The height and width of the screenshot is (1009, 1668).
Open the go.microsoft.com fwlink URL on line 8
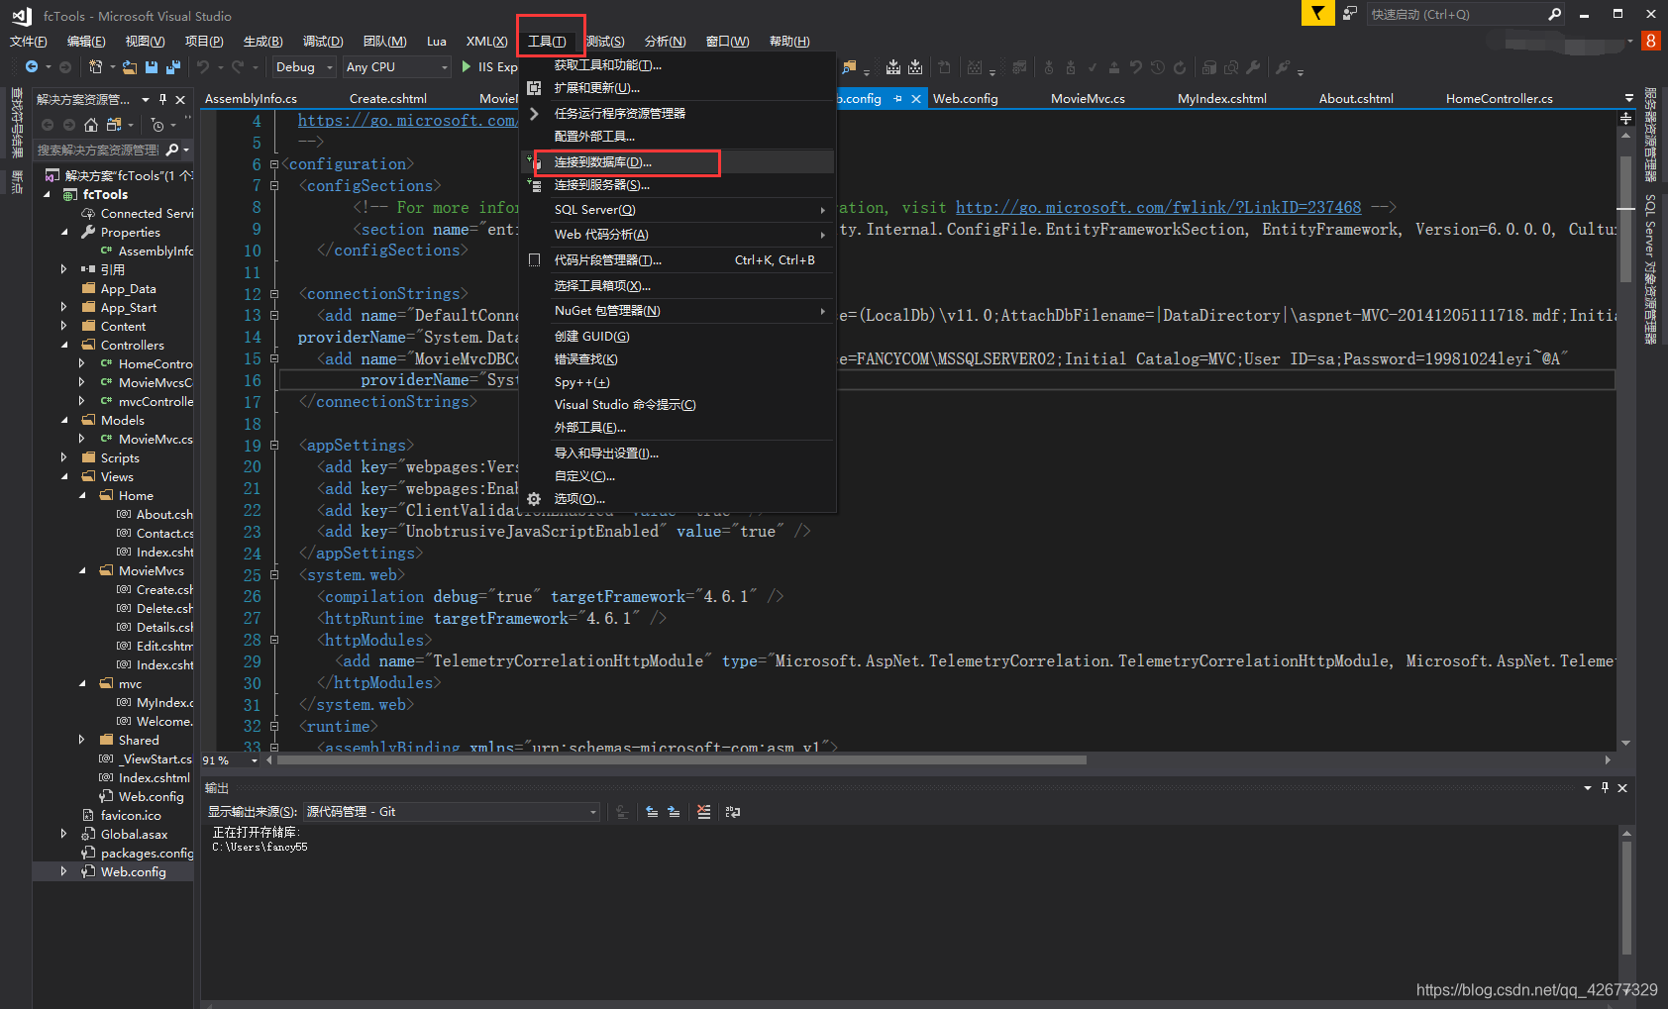click(x=1158, y=208)
